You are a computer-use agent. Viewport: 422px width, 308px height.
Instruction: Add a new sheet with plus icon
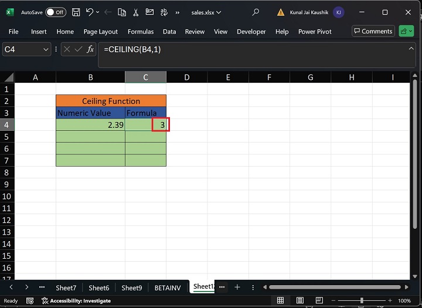[x=237, y=287]
